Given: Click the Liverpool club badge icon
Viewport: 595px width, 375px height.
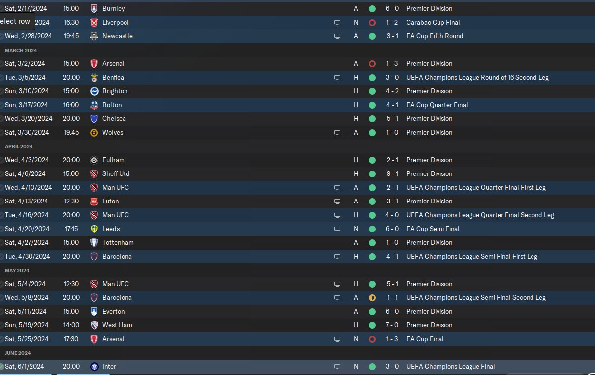Looking at the screenshot, I should pos(94,23).
